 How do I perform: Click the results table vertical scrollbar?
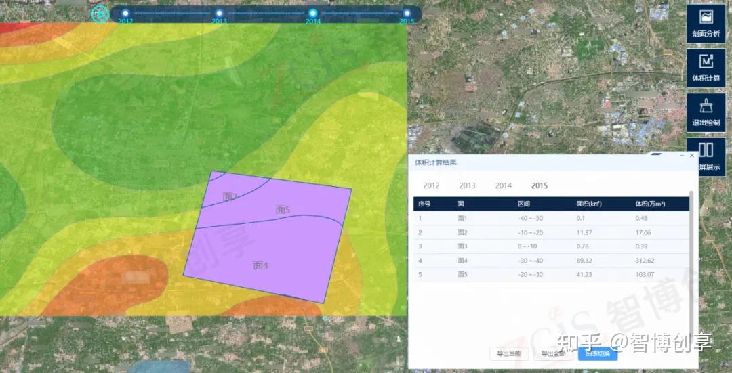[x=691, y=259]
